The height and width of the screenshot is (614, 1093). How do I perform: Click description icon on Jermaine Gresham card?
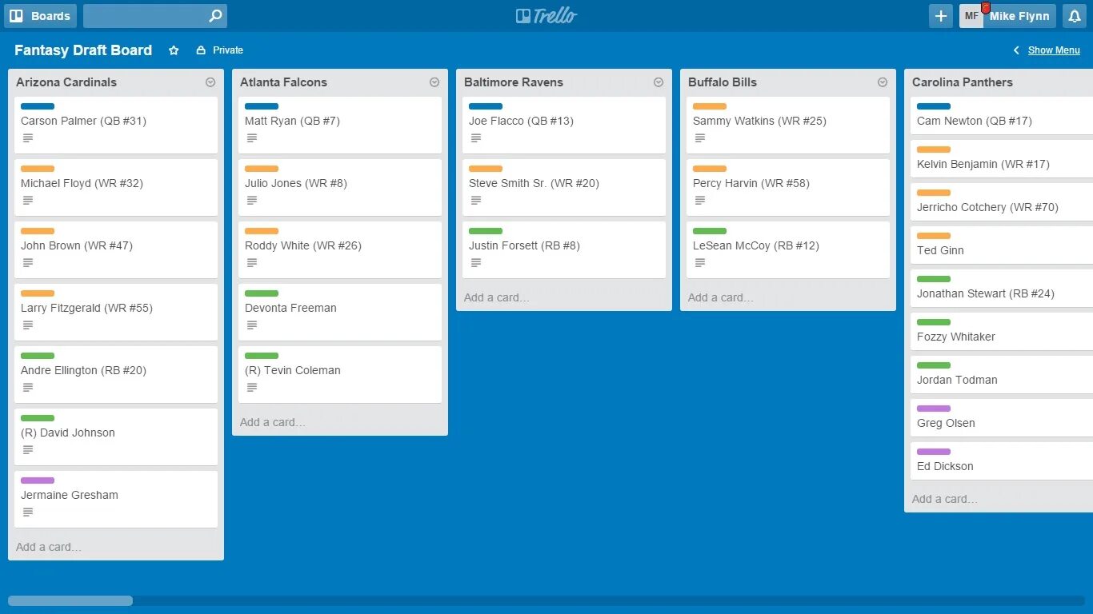click(28, 512)
